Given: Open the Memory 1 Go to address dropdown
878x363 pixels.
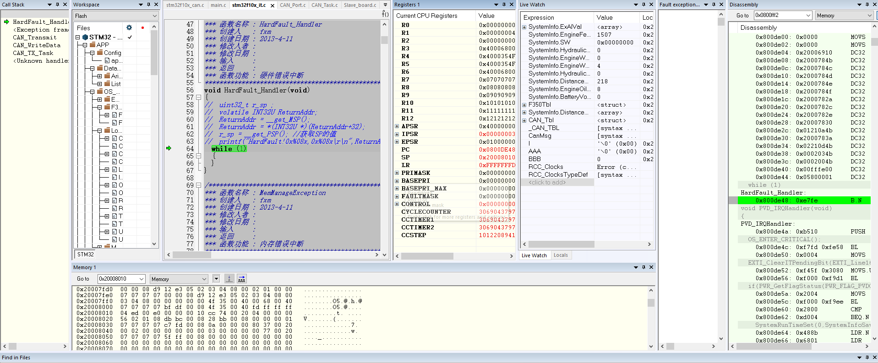Looking at the screenshot, I should [141, 279].
